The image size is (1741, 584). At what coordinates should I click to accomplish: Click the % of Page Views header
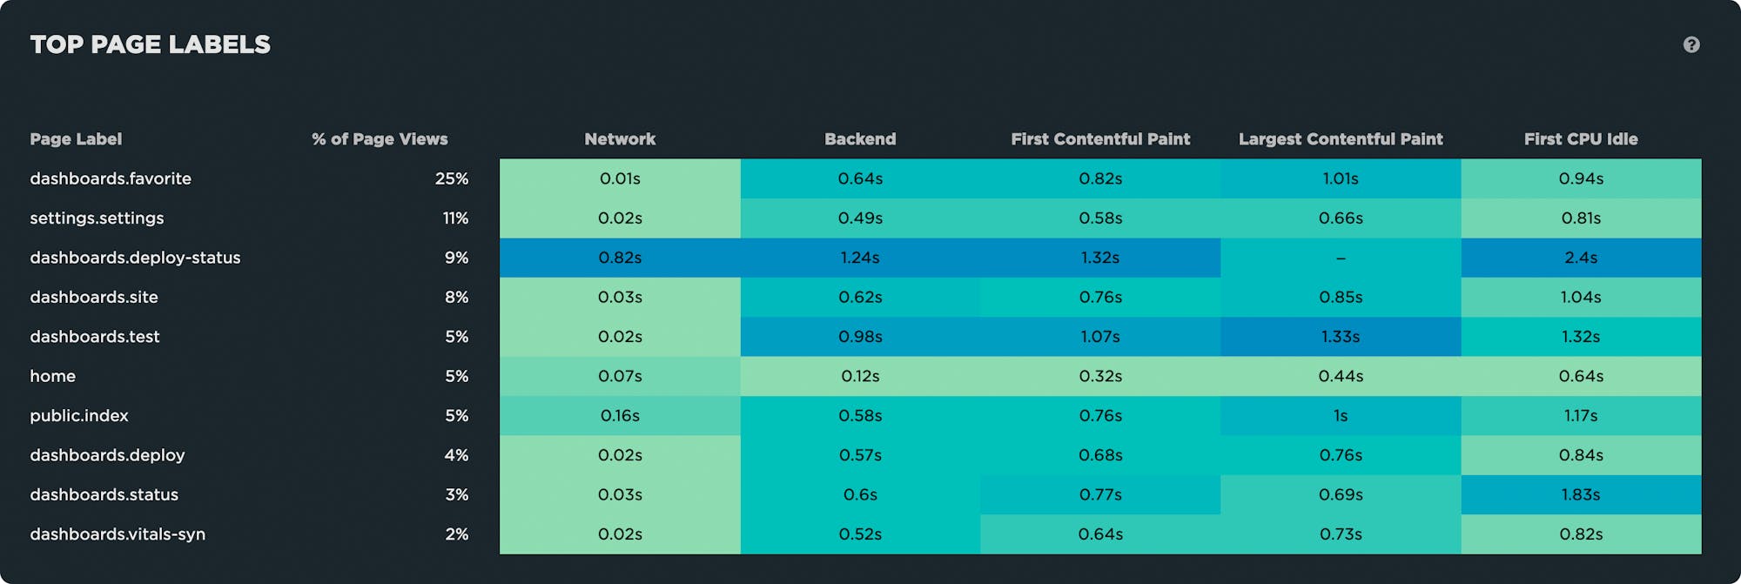pyautogui.click(x=380, y=139)
